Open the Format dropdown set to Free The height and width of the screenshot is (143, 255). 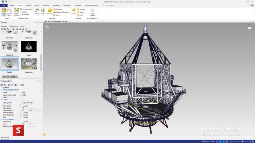pyautogui.click(x=32, y=93)
